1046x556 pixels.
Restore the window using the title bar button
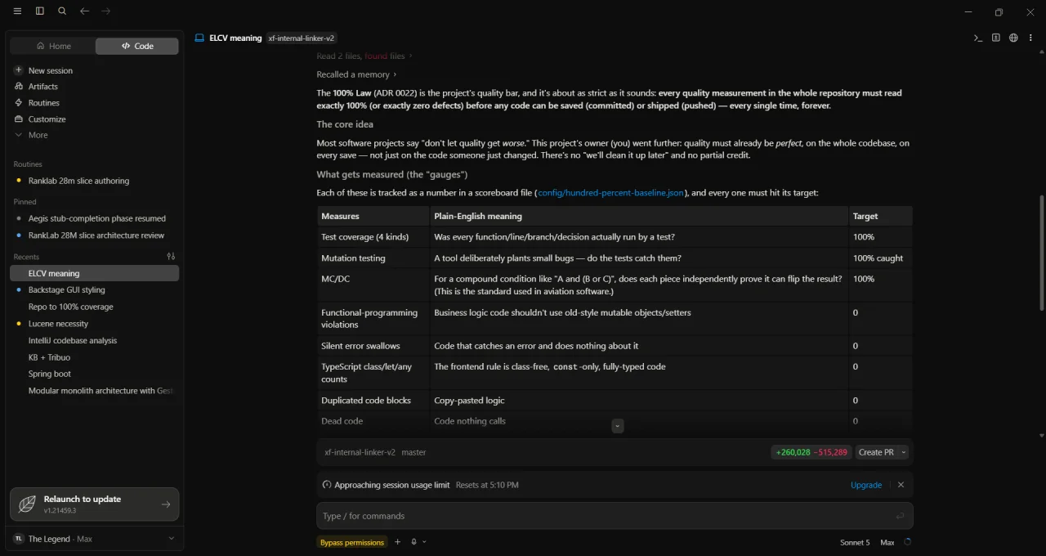999,12
